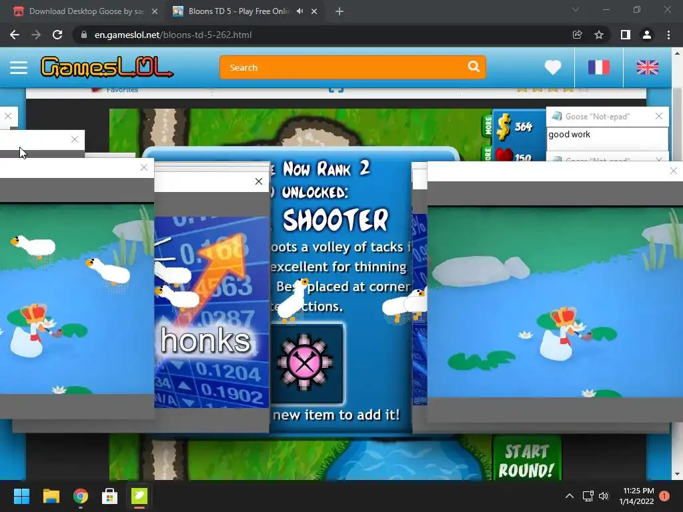This screenshot has width=683, height=512.
Task: Click the Favorites link below header
Action: (x=122, y=90)
